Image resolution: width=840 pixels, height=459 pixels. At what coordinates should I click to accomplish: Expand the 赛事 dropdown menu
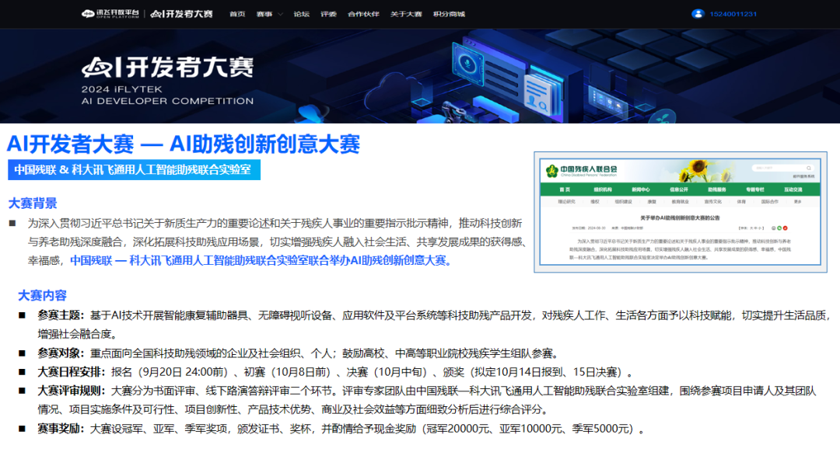tap(269, 14)
